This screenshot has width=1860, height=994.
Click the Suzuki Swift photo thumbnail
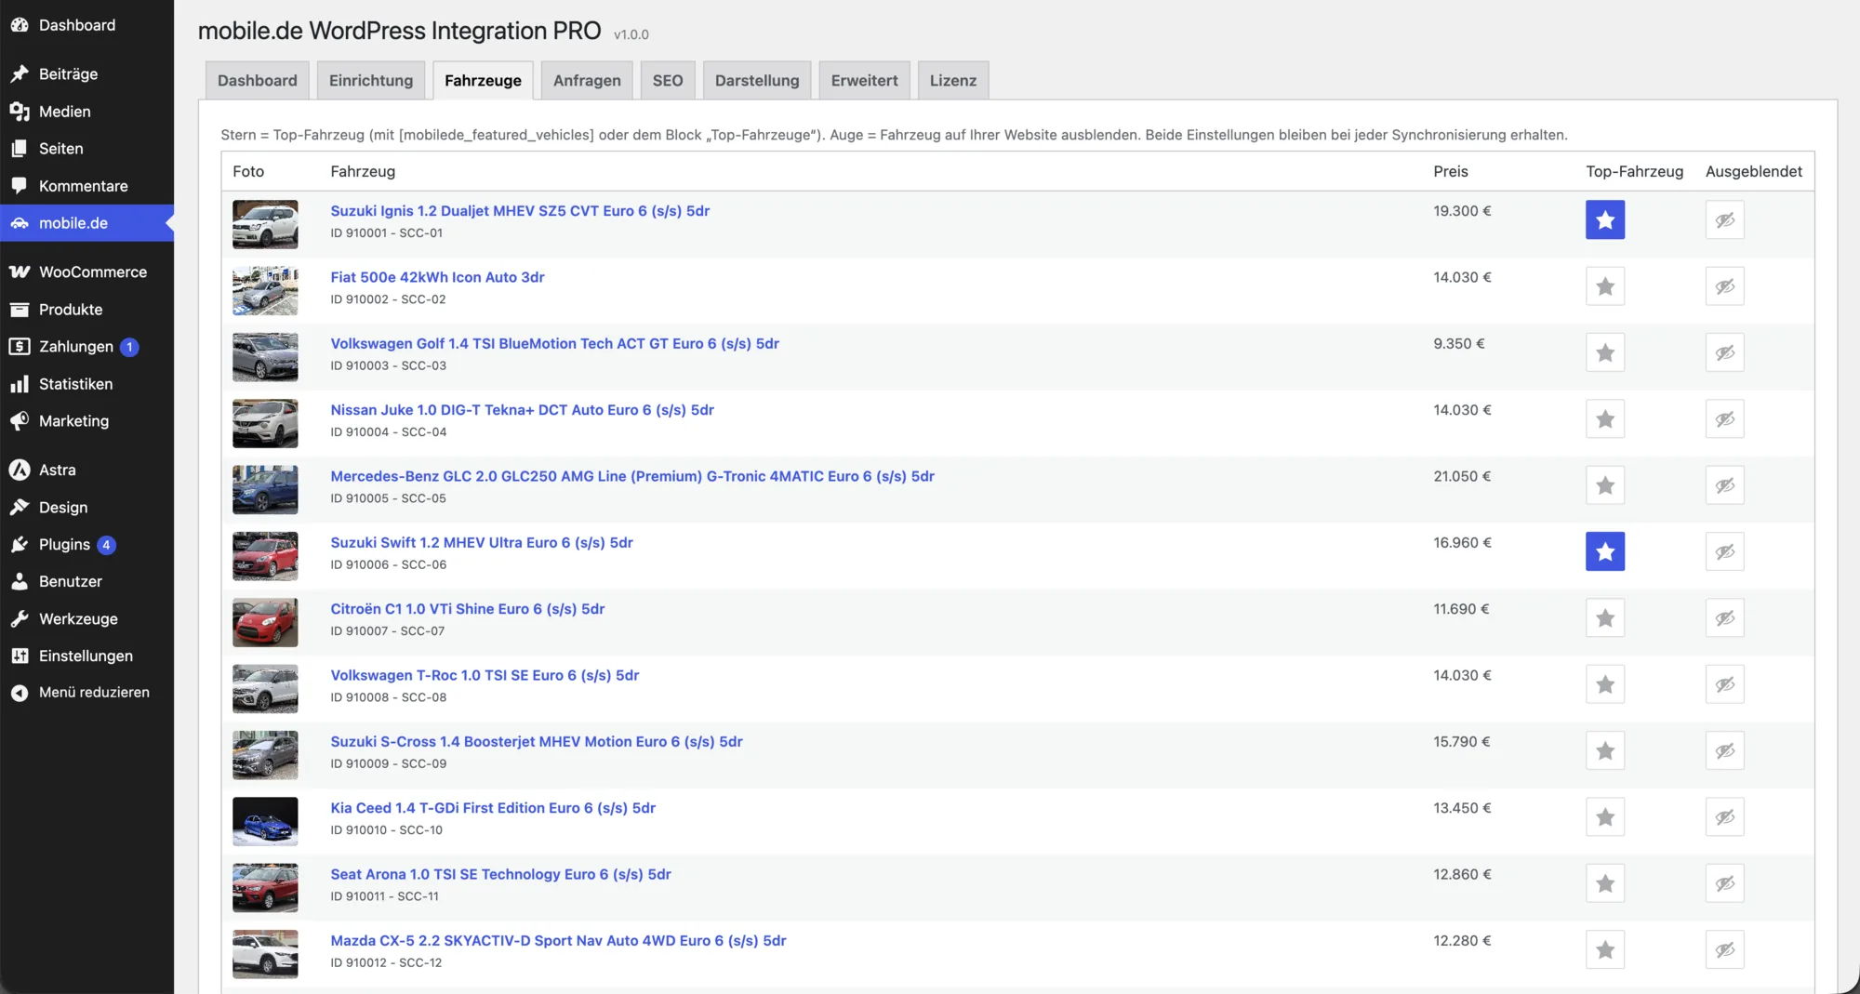[265, 556]
